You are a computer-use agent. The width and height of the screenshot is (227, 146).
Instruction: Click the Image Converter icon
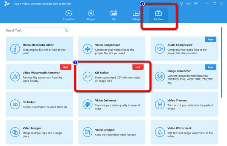click(x=160, y=77)
